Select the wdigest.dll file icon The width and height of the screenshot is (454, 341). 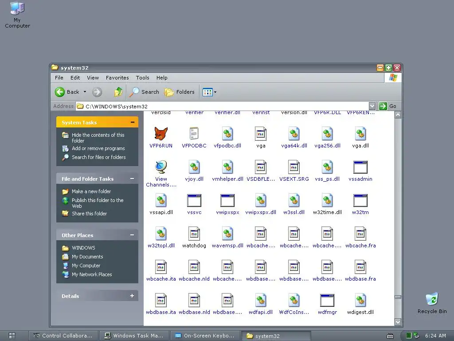(x=360, y=301)
